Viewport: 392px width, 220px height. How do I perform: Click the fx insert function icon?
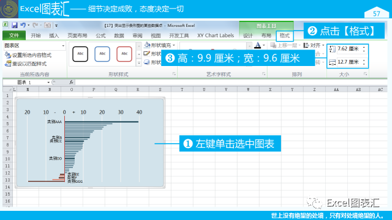[x=71, y=82]
